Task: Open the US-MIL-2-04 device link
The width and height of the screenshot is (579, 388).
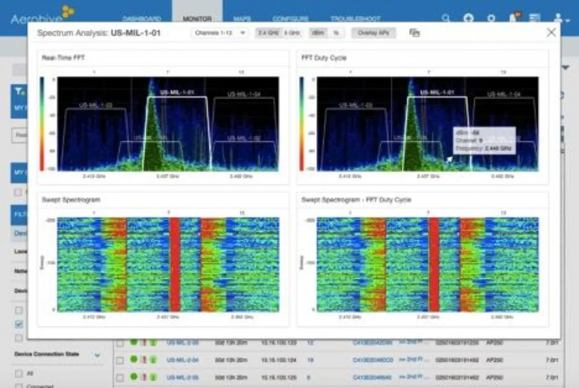Action: (x=183, y=360)
